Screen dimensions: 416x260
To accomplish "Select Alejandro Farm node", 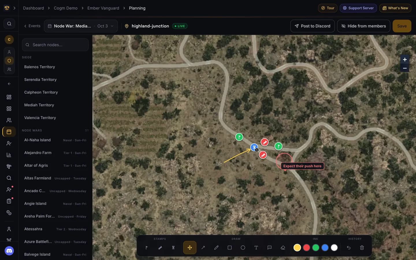I will point(55,153).
